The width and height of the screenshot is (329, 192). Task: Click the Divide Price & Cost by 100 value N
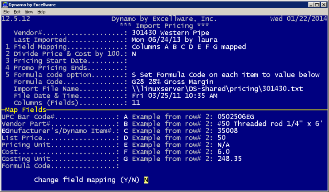click(x=134, y=54)
